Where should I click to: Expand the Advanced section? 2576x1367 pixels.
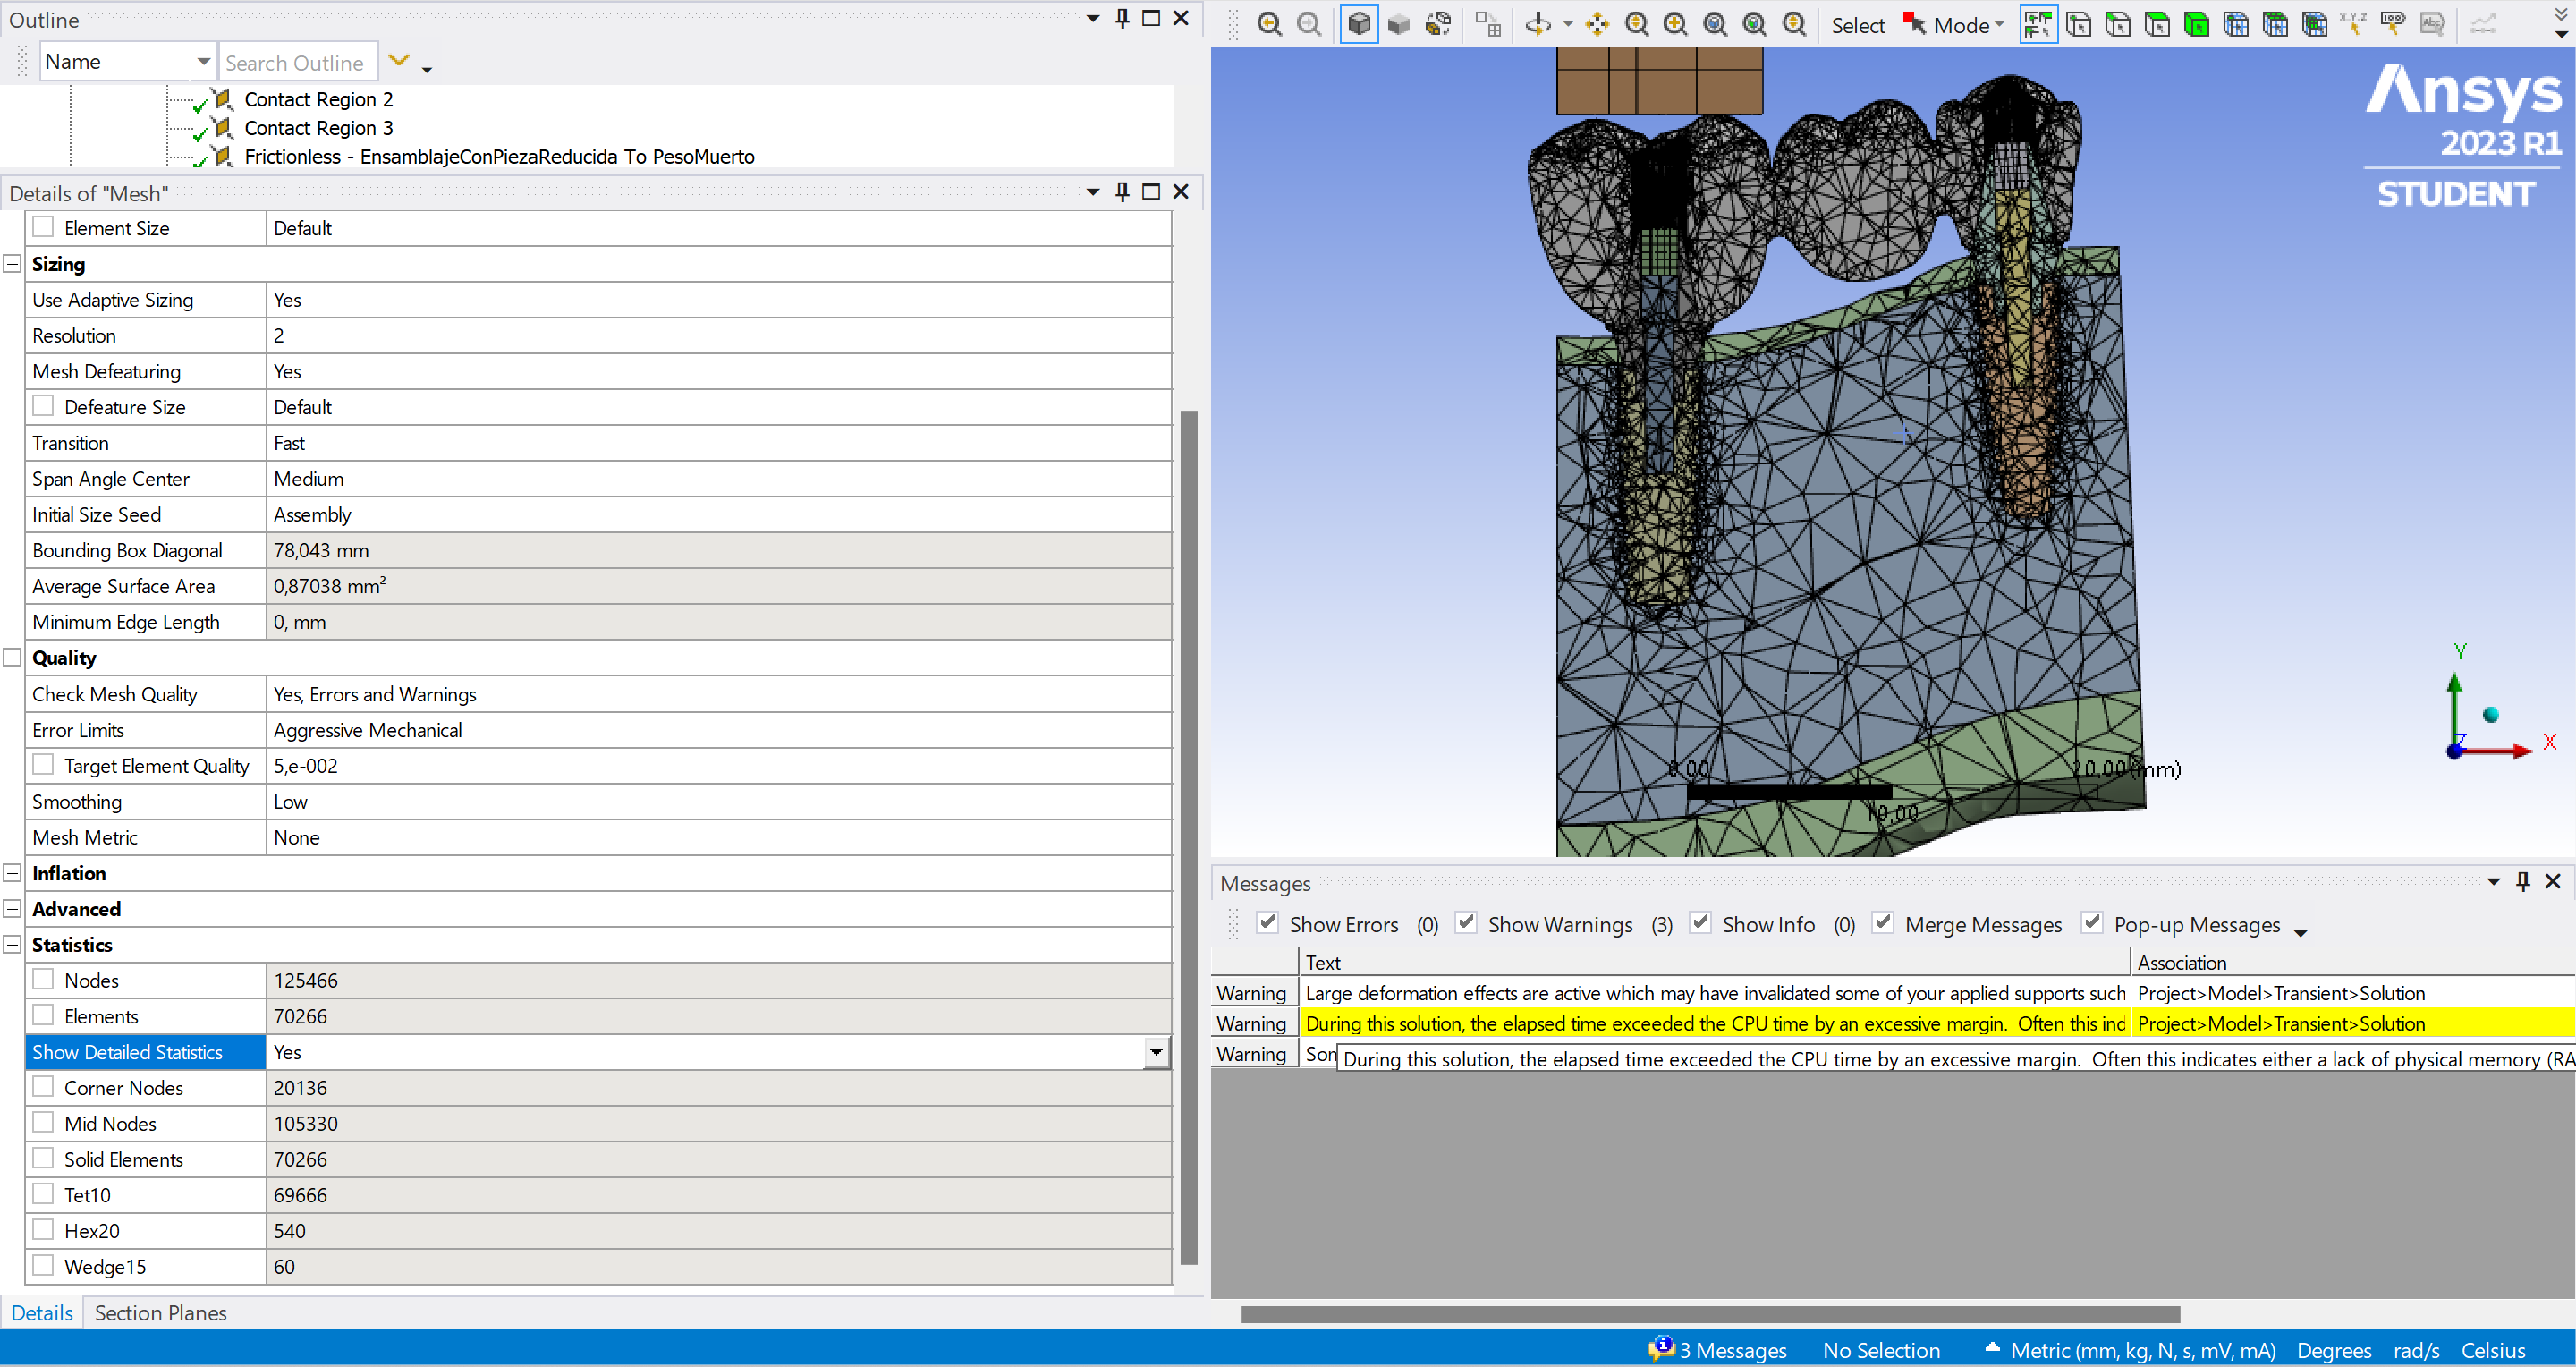[x=12, y=909]
